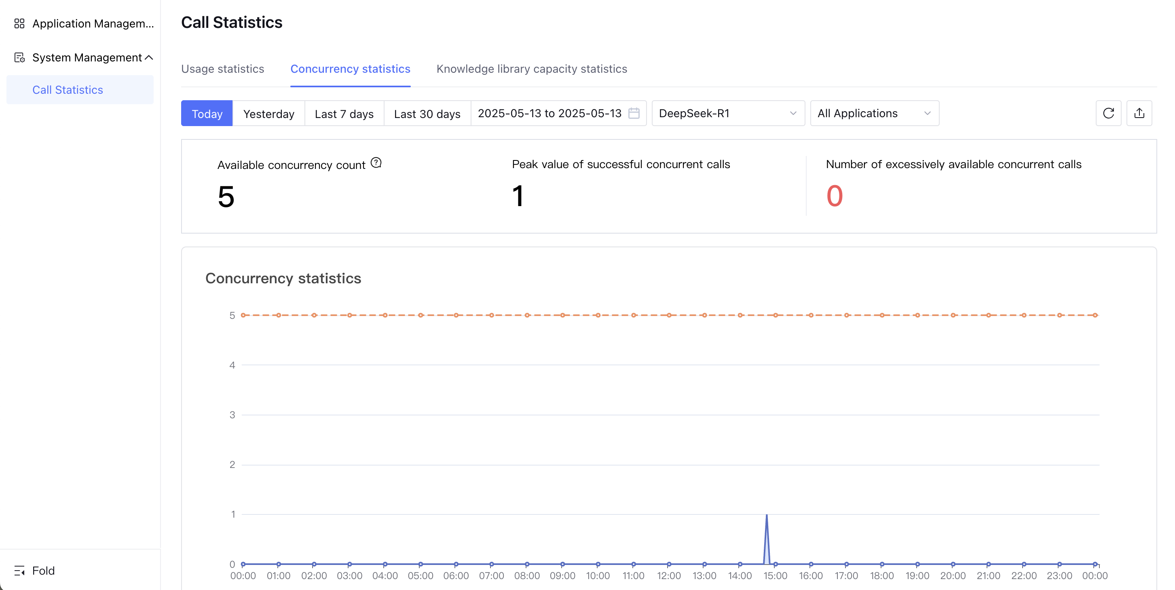Click help icon beside Available concurrency count
This screenshot has width=1175, height=590.
(x=376, y=163)
